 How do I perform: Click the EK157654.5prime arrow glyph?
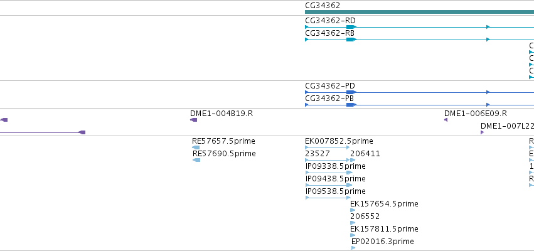pos(353,210)
